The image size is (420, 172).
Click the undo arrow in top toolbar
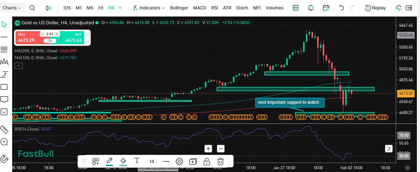(x=341, y=8)
